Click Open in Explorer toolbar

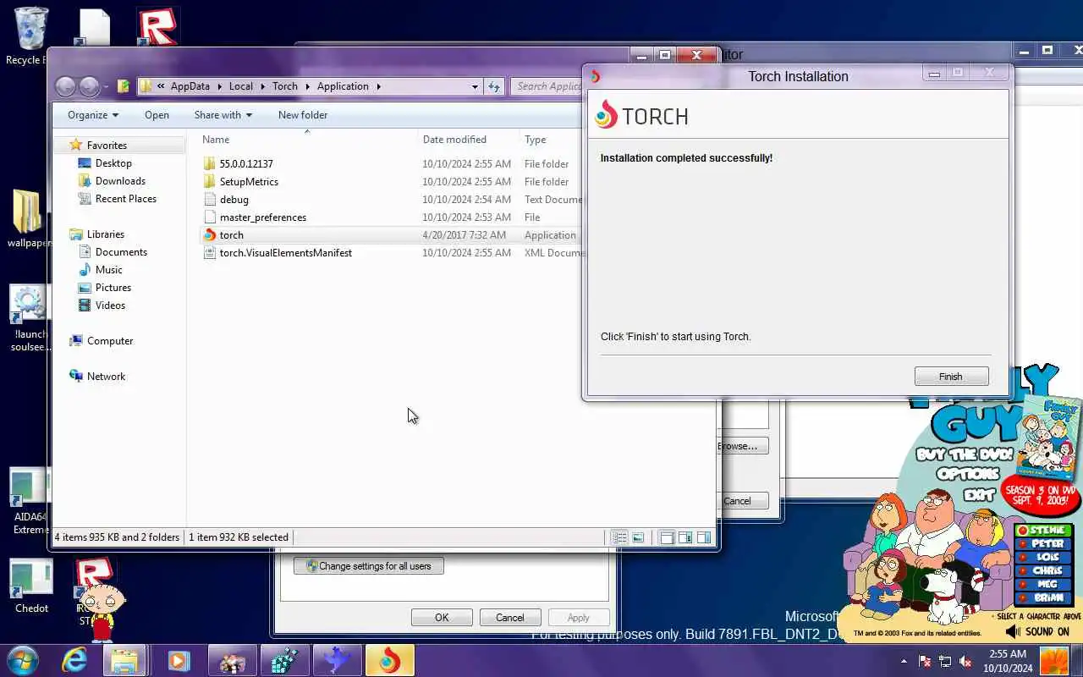pyautogui.click(x=157, y=115)
